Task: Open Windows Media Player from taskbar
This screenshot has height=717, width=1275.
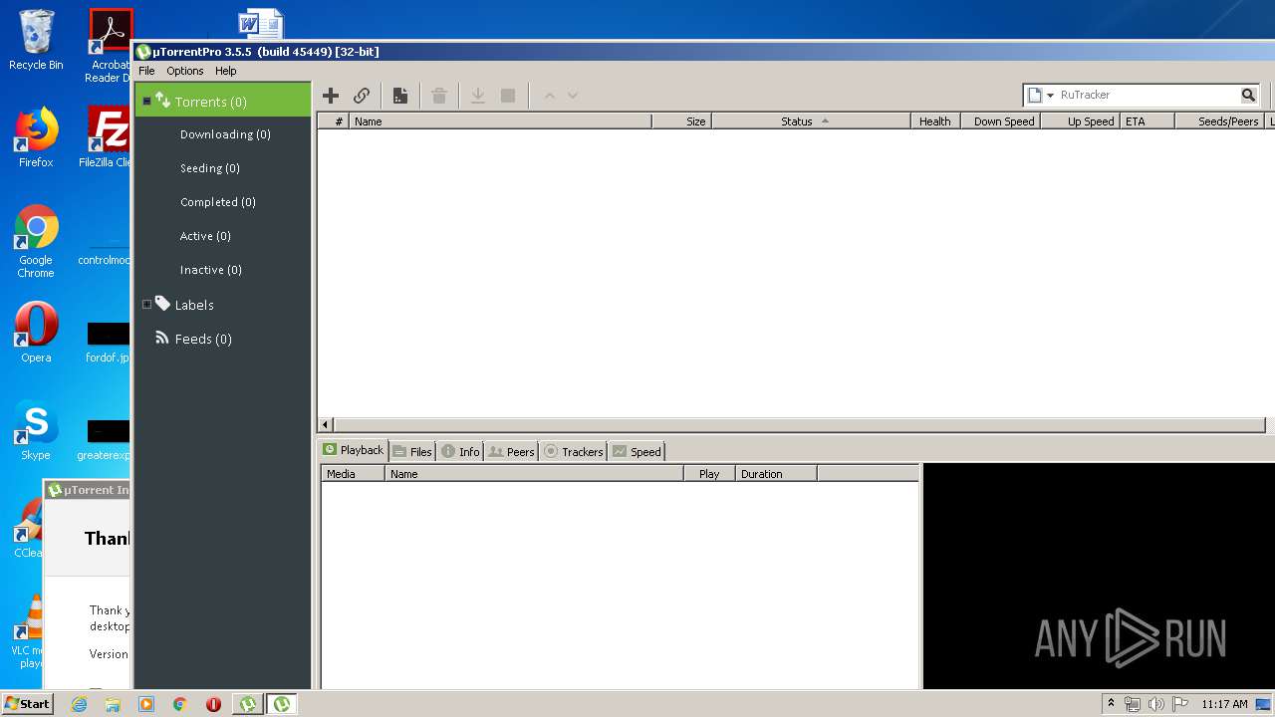Action: pos(146,704)
